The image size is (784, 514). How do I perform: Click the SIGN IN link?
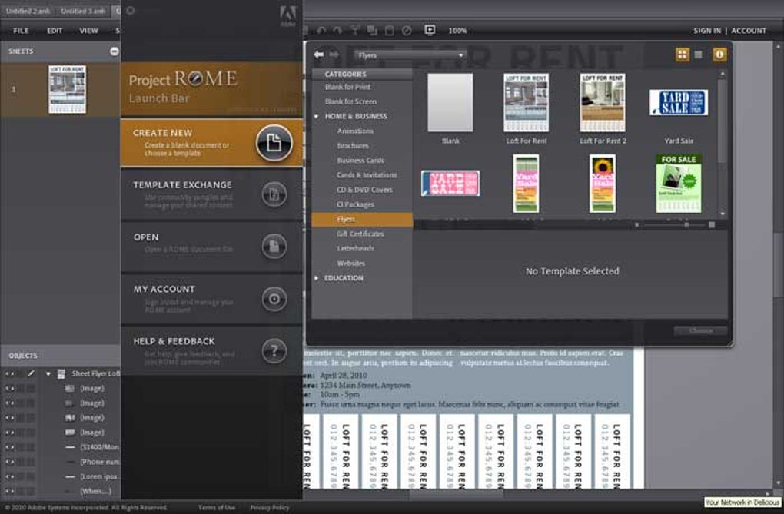[x=706, y=31]
